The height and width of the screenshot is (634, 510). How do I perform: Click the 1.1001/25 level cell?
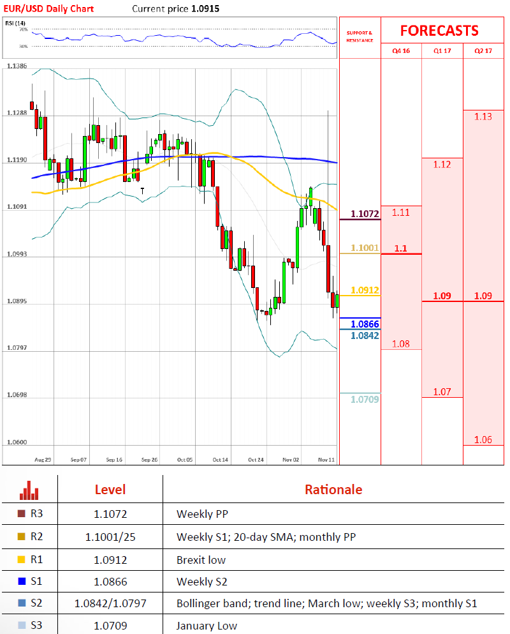coord(110,537)
